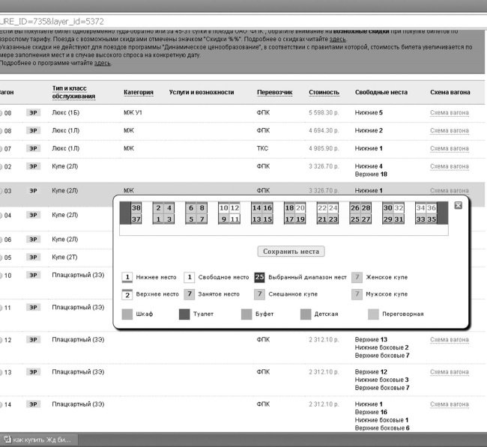Click the address bar URL field
487x447 pixels.
tap(243, 22)
